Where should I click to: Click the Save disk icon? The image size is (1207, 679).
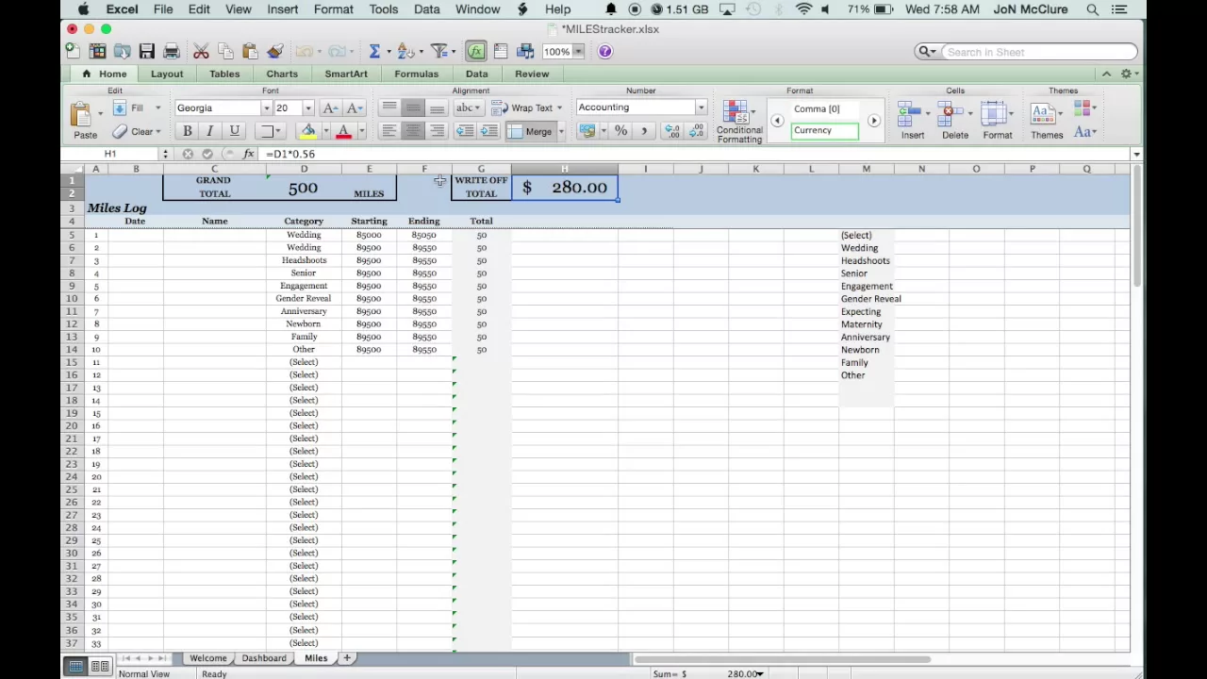[146, 51]
